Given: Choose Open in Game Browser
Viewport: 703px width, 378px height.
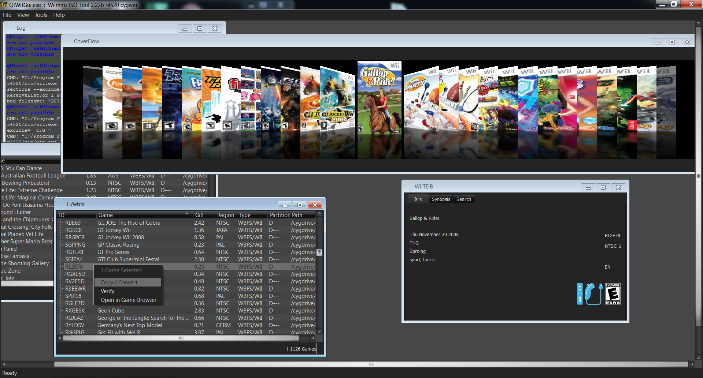Looking at the screenshot, I should point(128,300).
